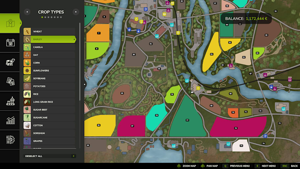This screenshot has height=169, width=300.
Task: Toggle Corn crop type filter
Action: (50, 63)
